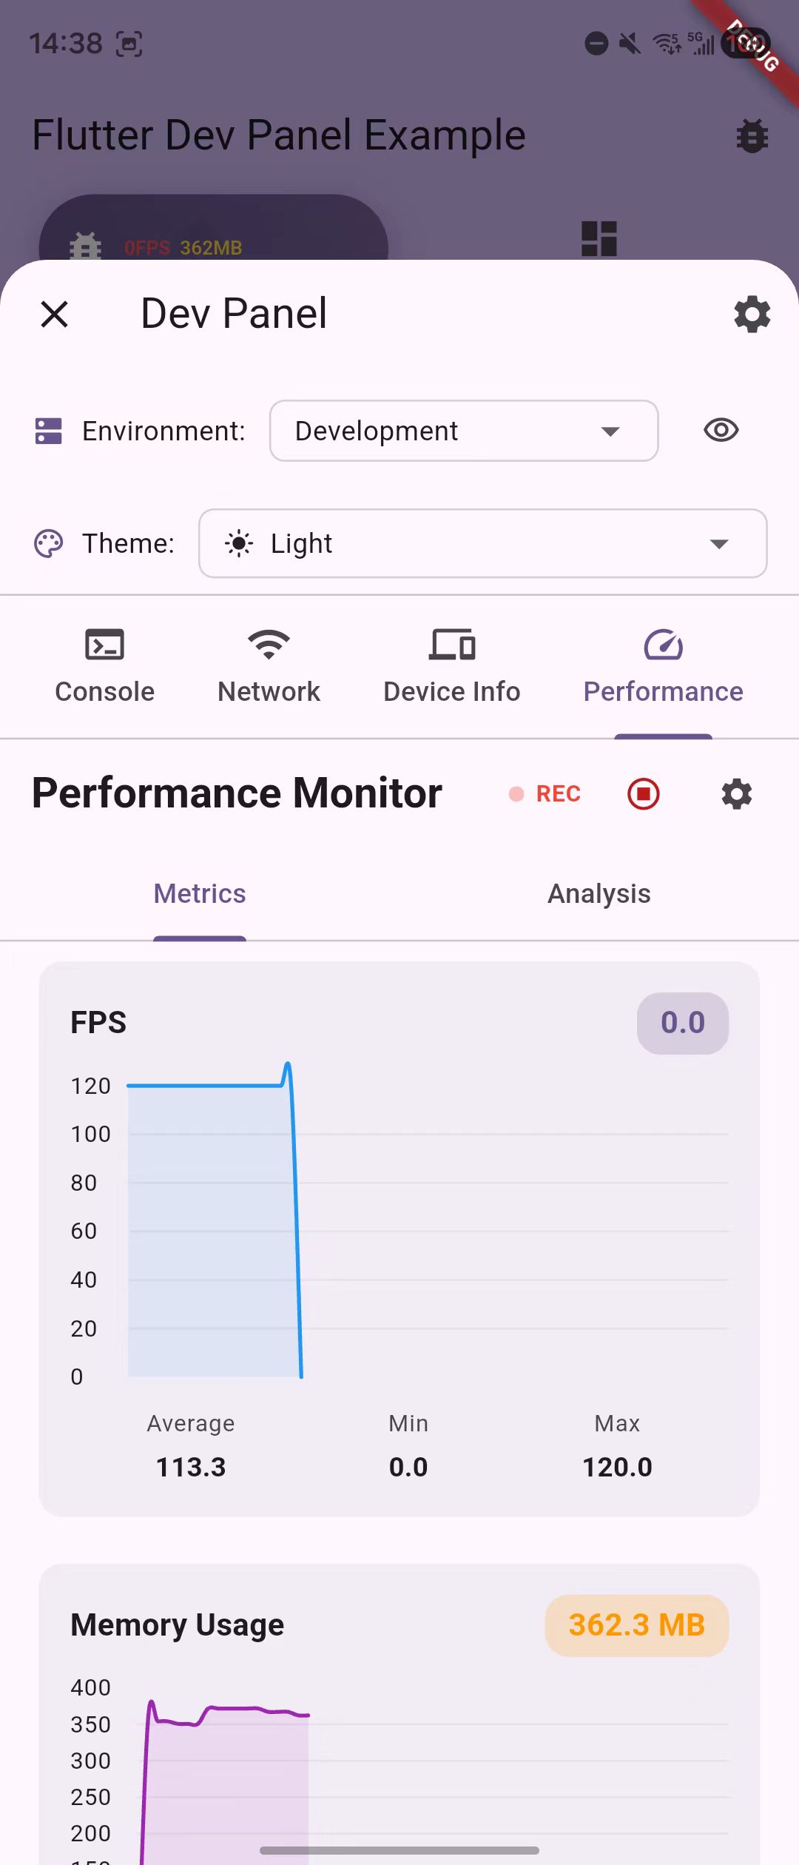Click the debug bug icon in app bar
Image resolution: width=799 pixels, height=1865 pixels.
[x=752, y=136]
